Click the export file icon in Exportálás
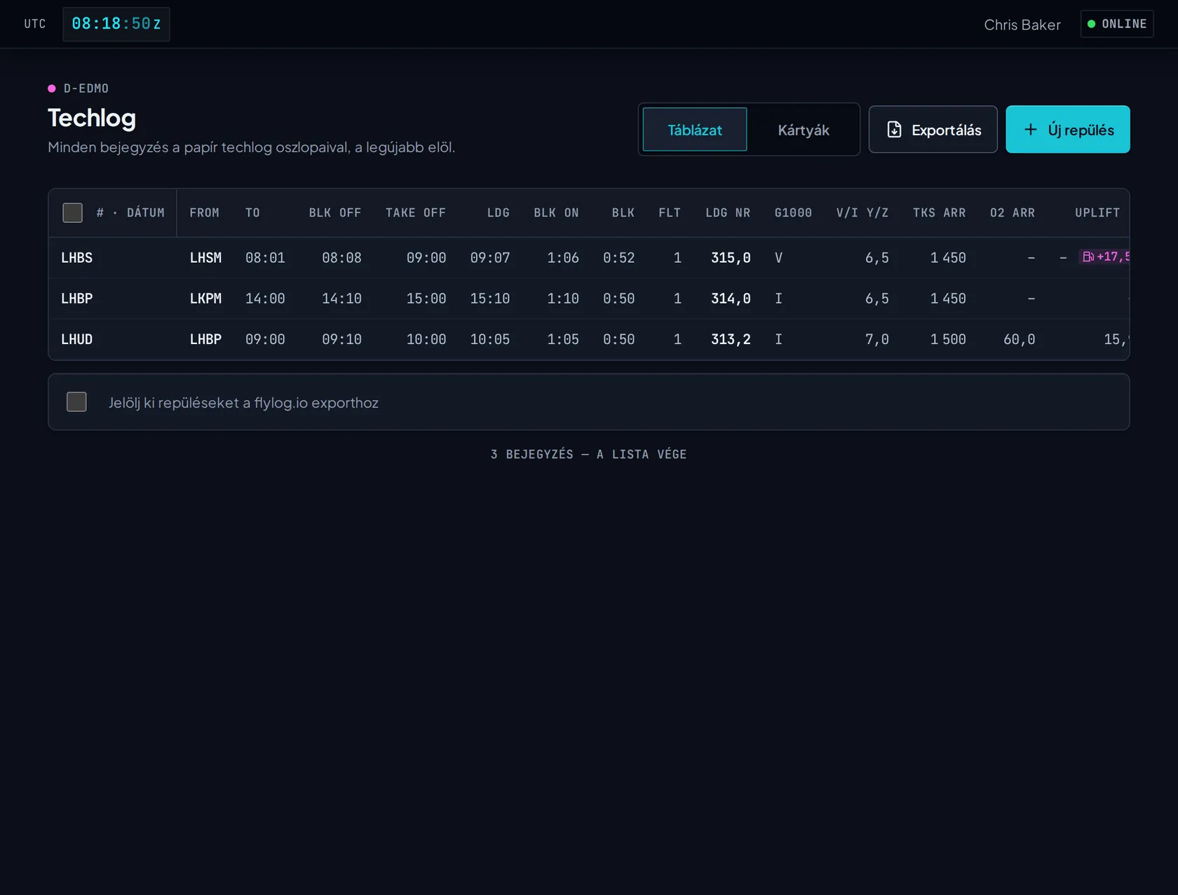Screen dimensions: 1178x895 pos(894,130)
